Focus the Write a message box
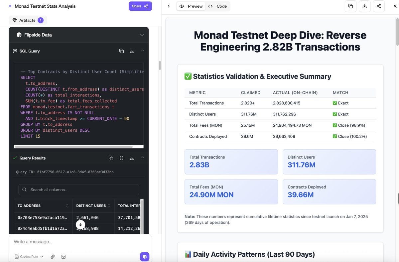This screenshot has height=262, width=399. point(80,242)
